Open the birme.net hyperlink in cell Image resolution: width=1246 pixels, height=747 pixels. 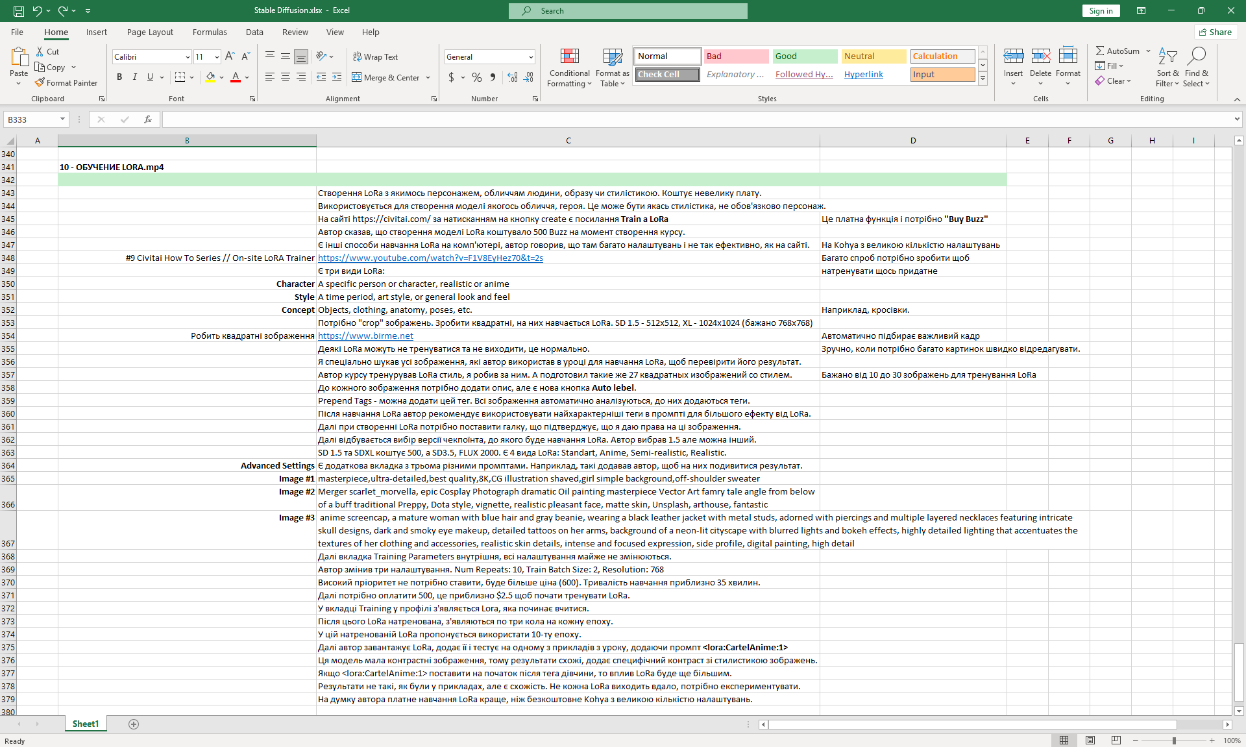click(x=365, y=336)
